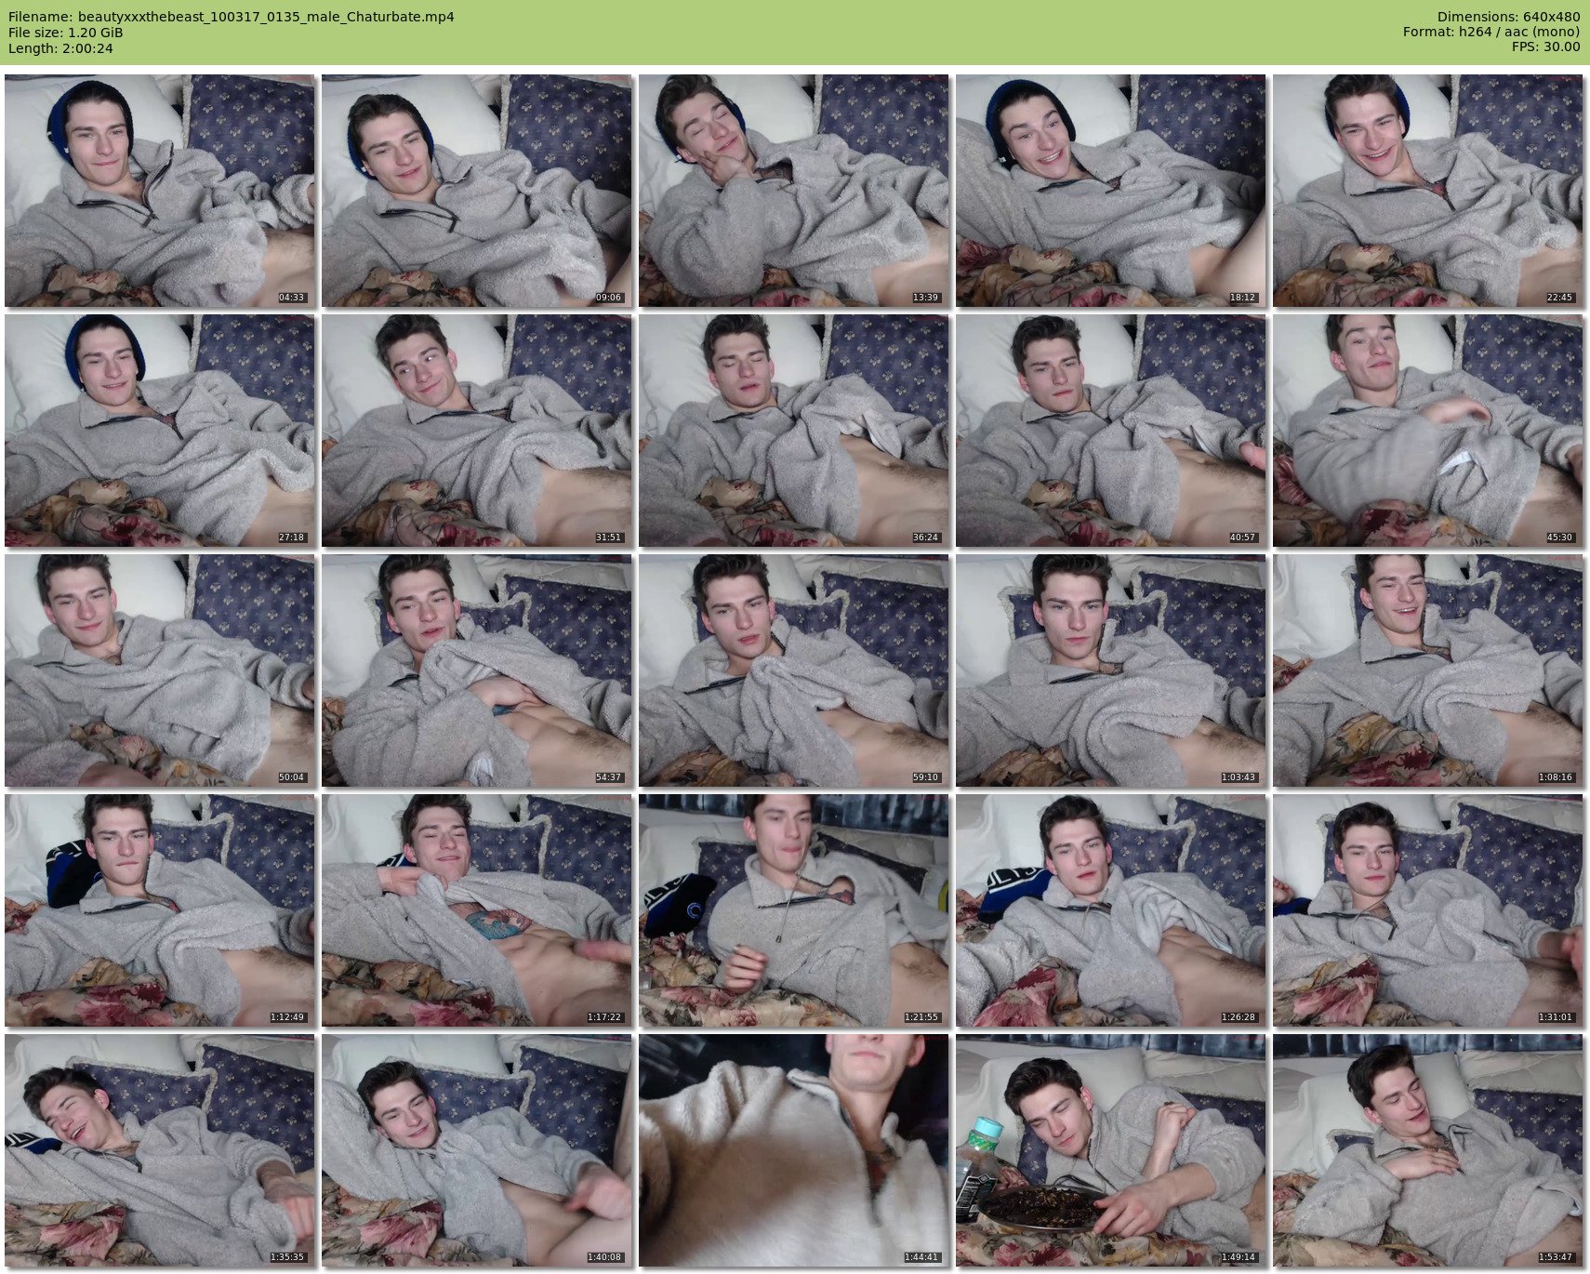Pick the frame labeled 1:49:14

1110,1150
